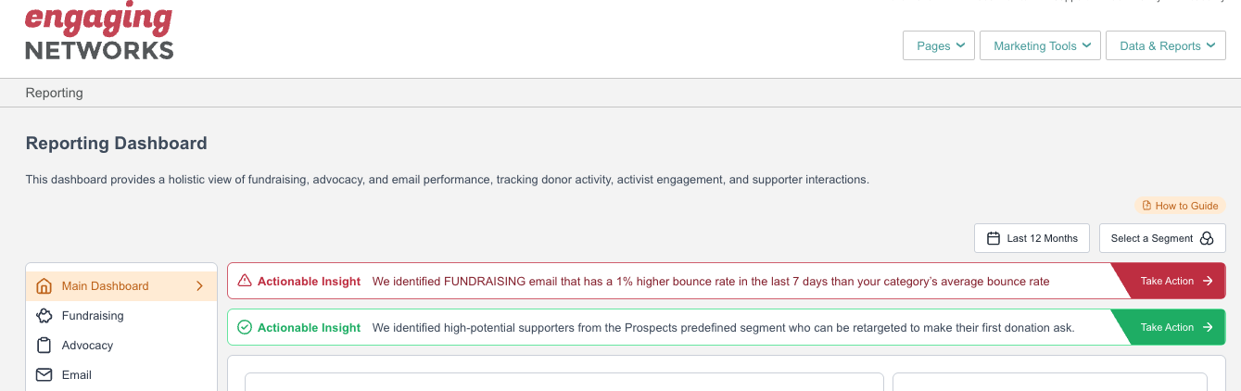Click the Main Dashboard home icon

coord(44,286)
